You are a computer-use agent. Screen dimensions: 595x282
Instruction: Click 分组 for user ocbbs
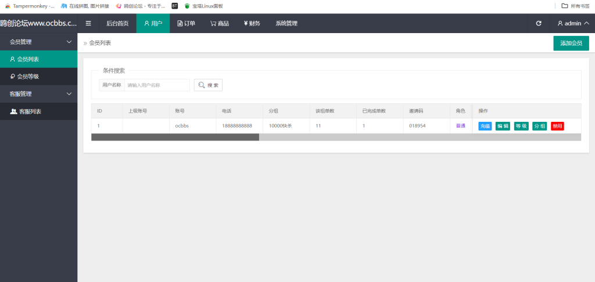coord(539,126)
